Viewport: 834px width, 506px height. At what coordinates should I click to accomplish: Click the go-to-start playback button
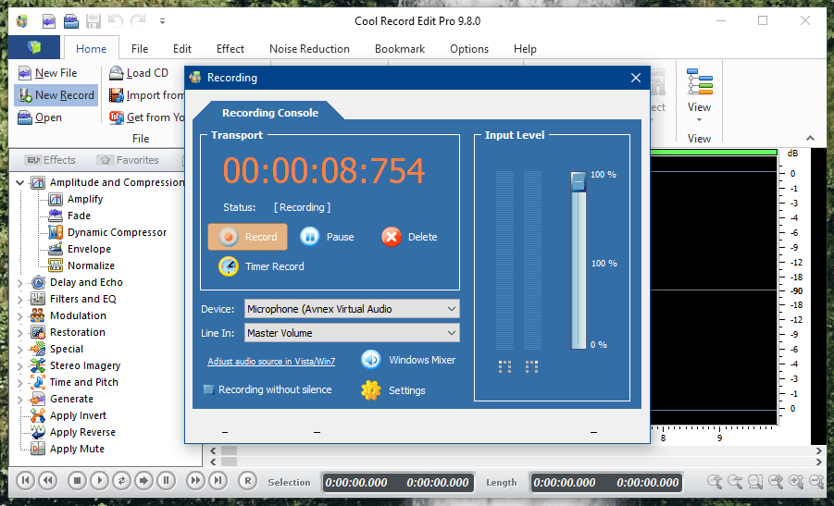25,481
